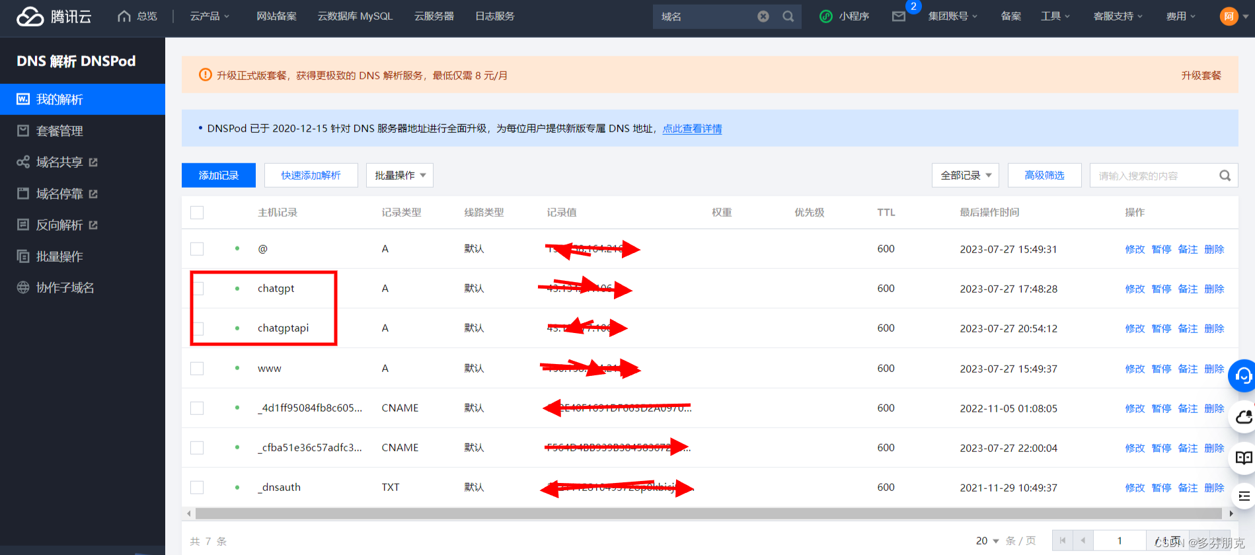Click the floating cloud widget icon

pyautogui.click(x=1243, y=417)
